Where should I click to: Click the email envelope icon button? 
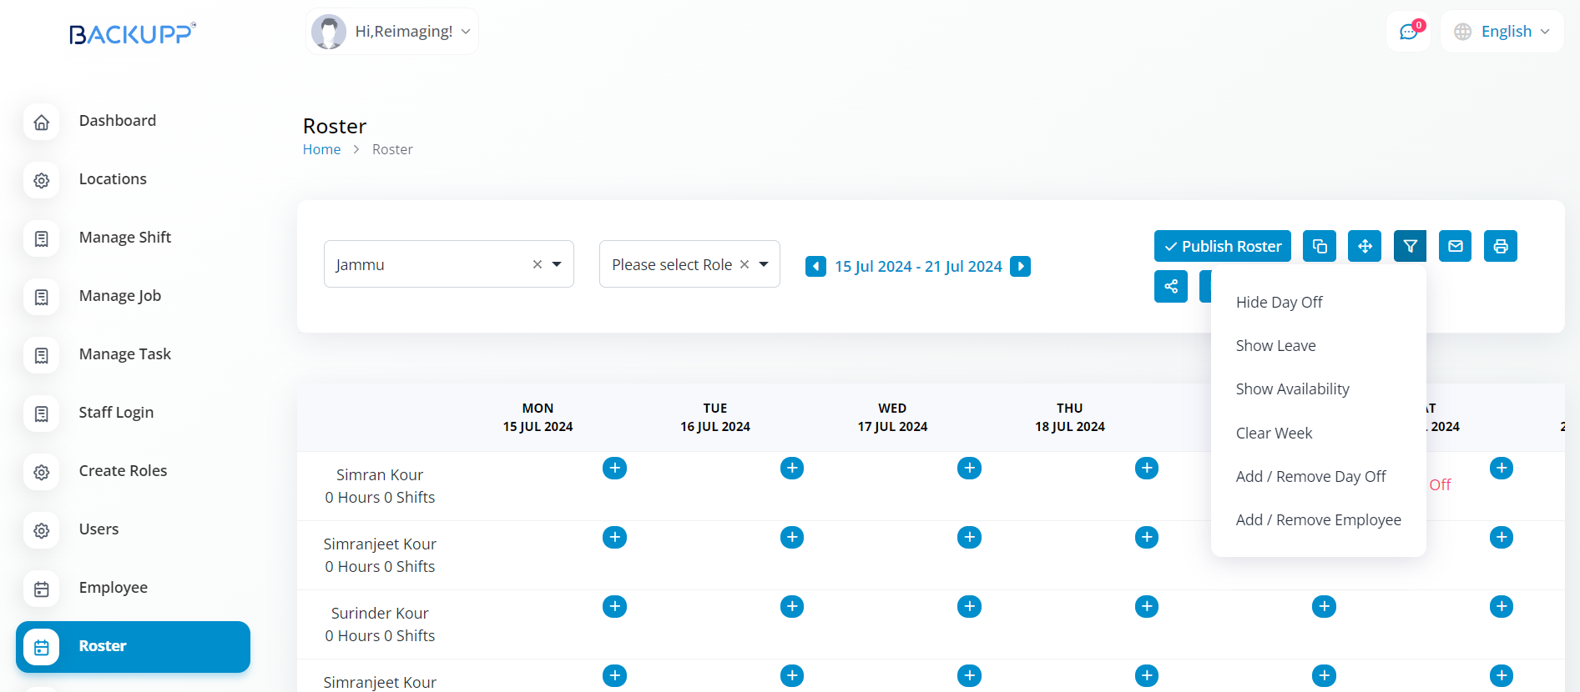coord(1455,246)
